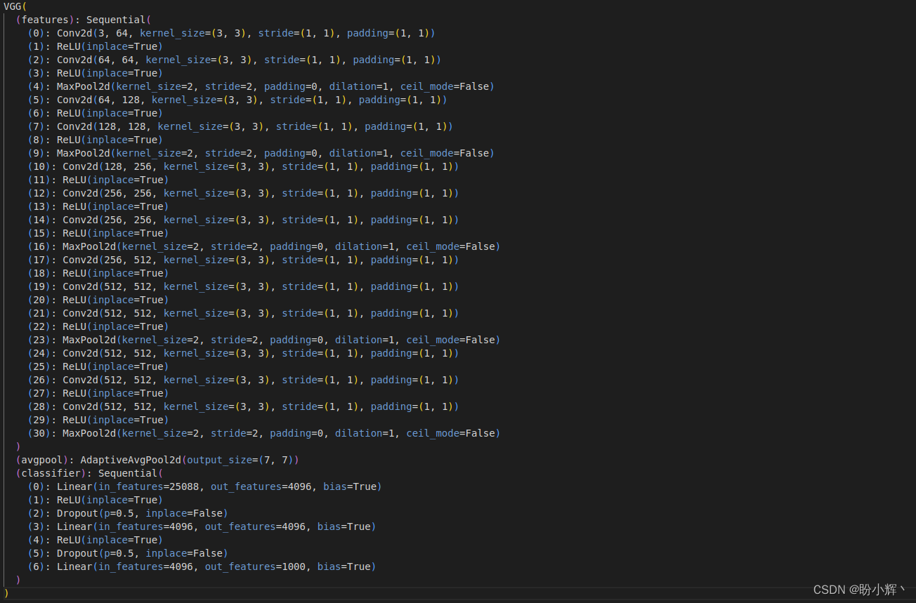
Task: Select the "(16): MaxPool2d" line
Action: tap(264, 246)
